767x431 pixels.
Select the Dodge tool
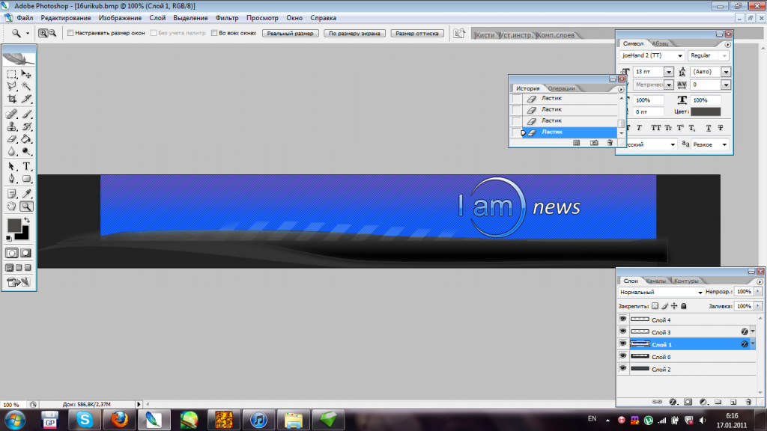click(26, 151)
